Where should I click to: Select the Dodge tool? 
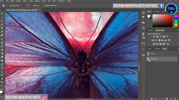[2, 61]
